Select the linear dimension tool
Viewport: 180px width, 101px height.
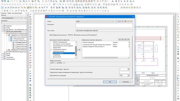(x=30, y=53)
